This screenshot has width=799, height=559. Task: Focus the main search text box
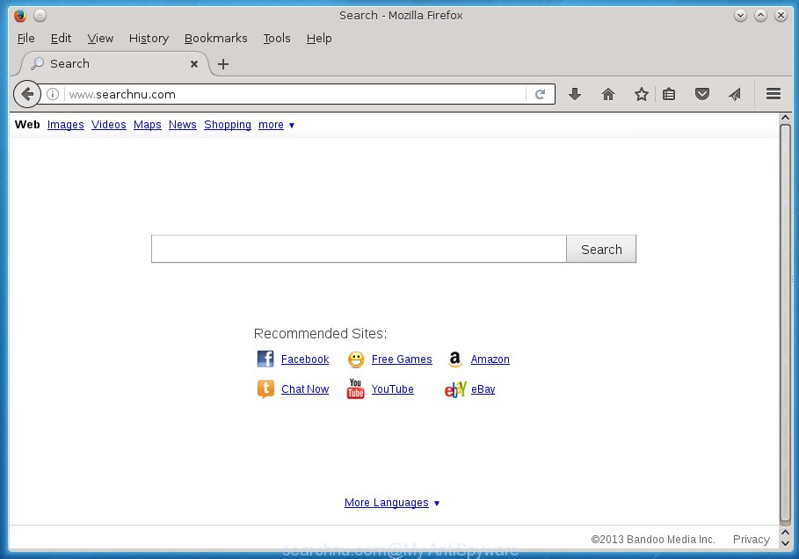click(x=359, y=250)
